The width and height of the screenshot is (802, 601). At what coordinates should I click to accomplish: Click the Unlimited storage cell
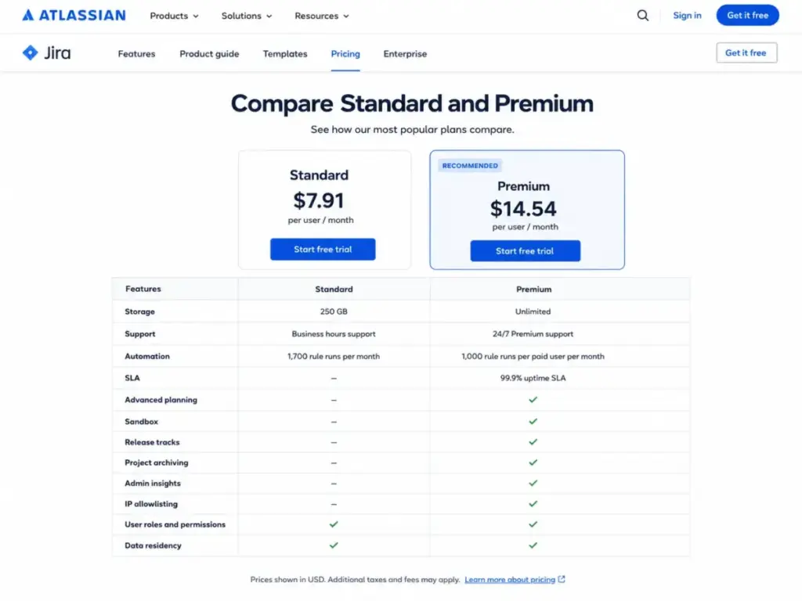click(533, 311)
